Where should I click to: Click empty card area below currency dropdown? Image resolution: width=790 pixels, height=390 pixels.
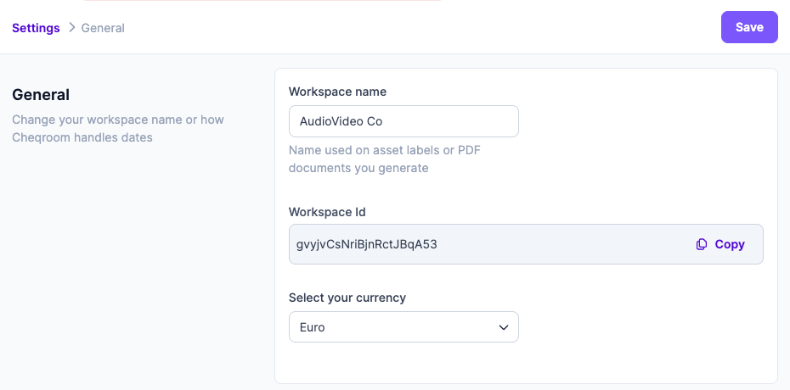[526, 363]
